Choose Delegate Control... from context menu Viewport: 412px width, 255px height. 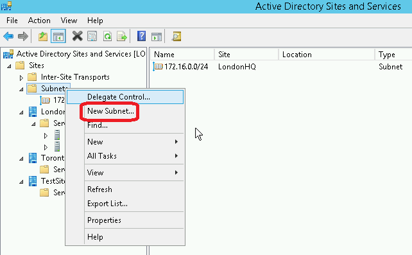tap(125, 97)
